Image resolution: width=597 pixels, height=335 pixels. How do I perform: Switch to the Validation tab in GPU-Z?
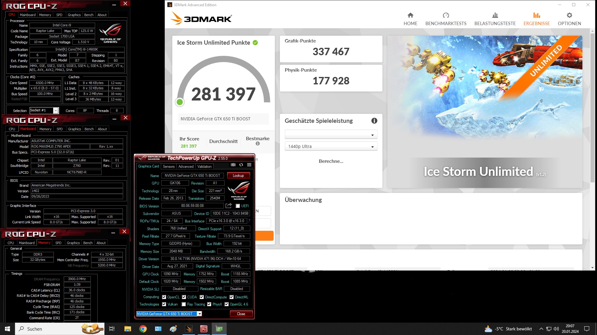[204, 167]
